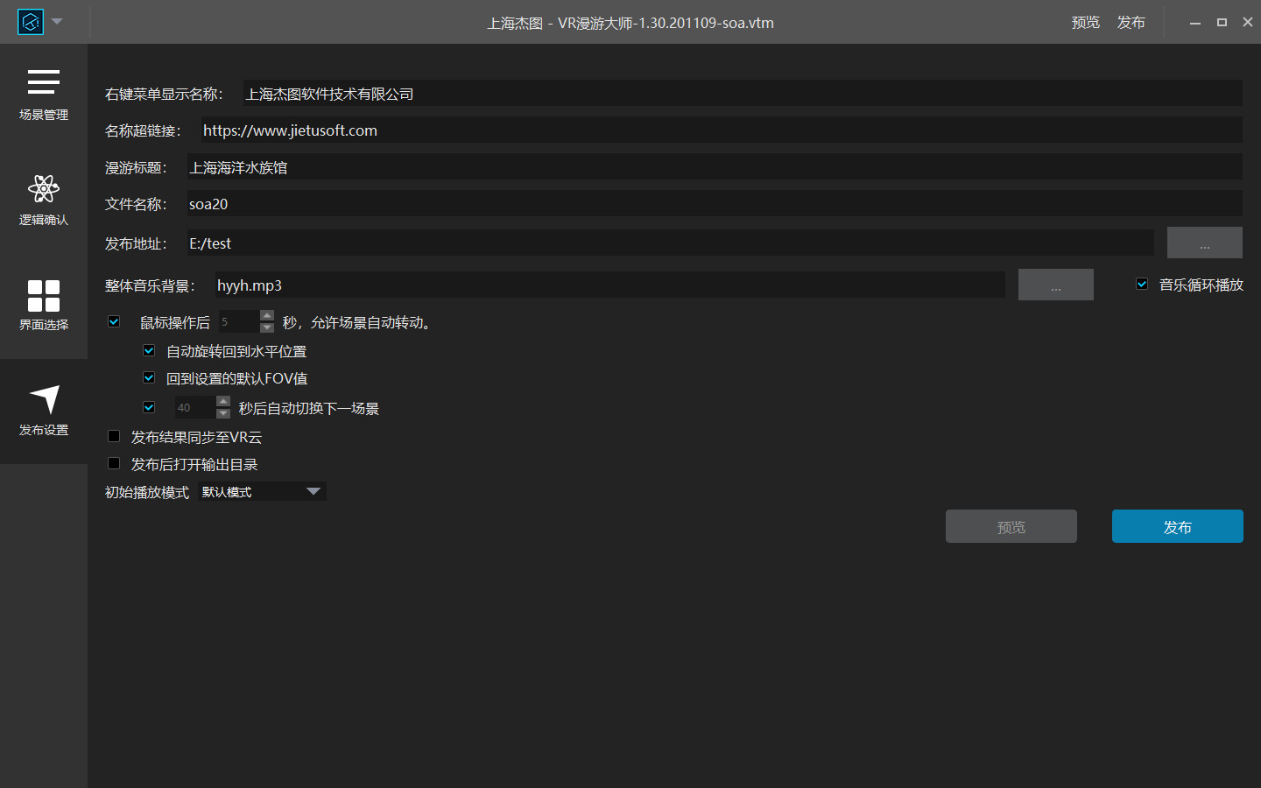Open the dropdown arrow beside app logo
Screen dimensions: 1261x788
pos(58,22)
